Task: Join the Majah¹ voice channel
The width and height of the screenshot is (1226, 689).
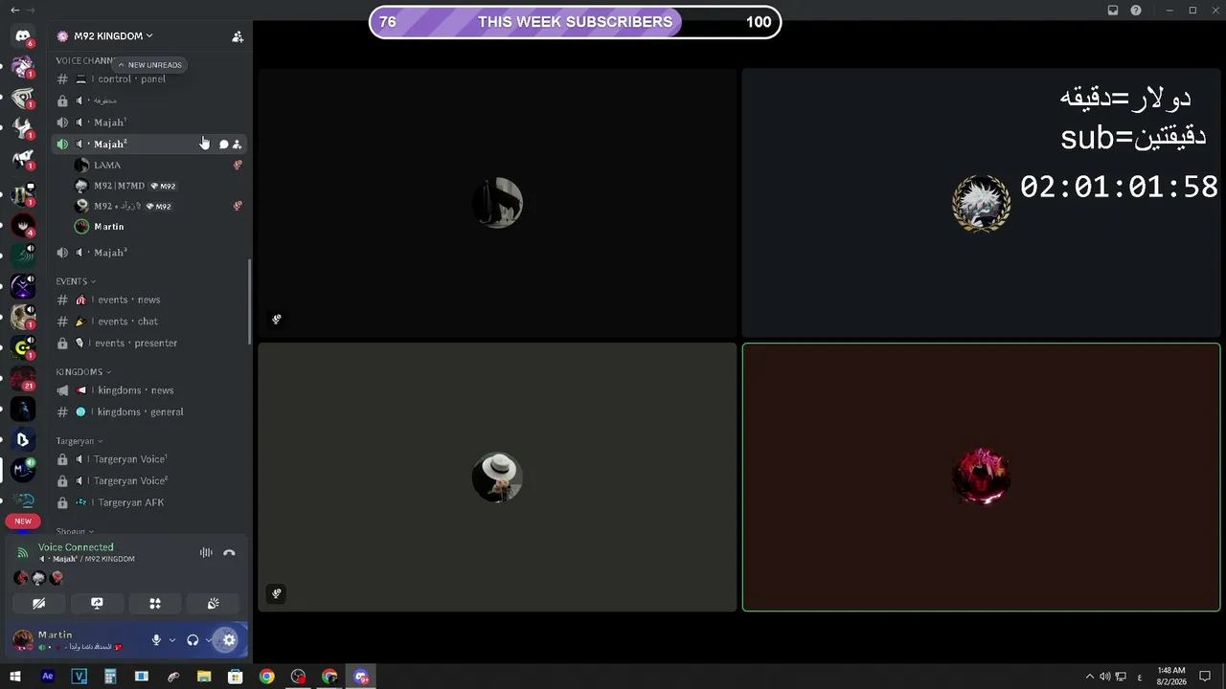Action: [x=150, y=122]
